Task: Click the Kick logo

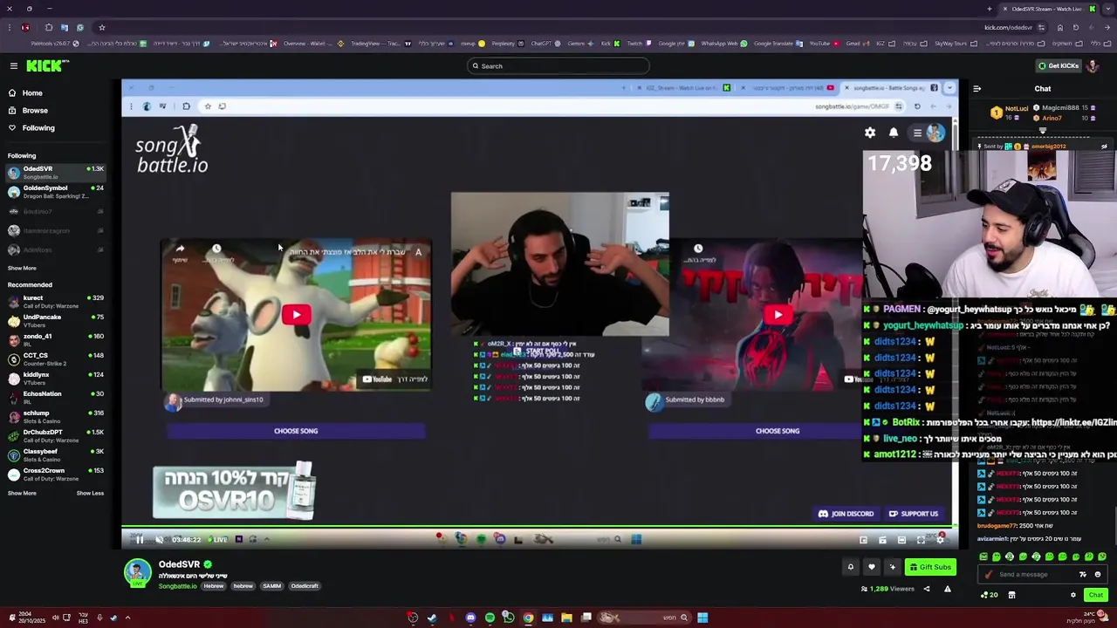Action: pos(45,65)
